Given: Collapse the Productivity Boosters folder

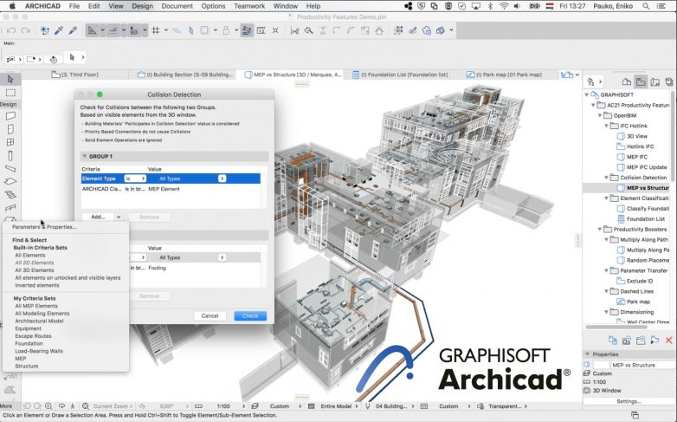Looking at the screenshot, I should (x=600, y=229).
